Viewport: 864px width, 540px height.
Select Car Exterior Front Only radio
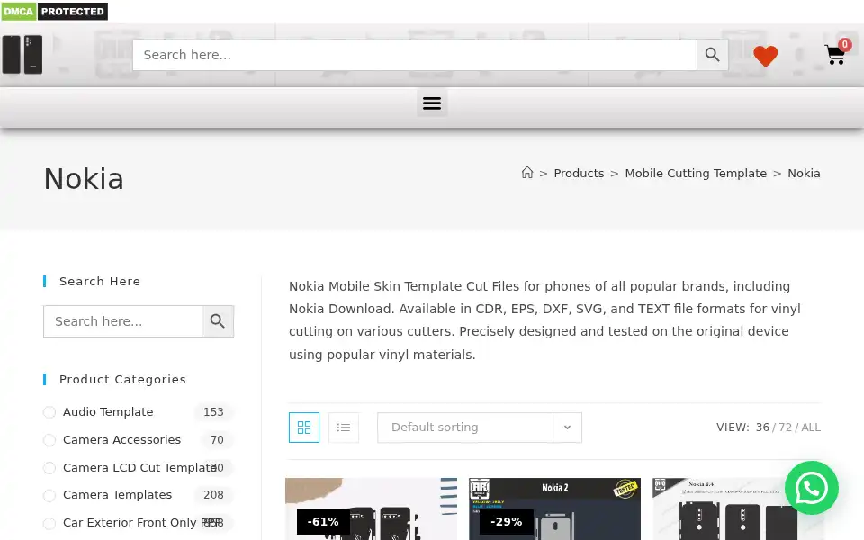[x=49, y=523]
